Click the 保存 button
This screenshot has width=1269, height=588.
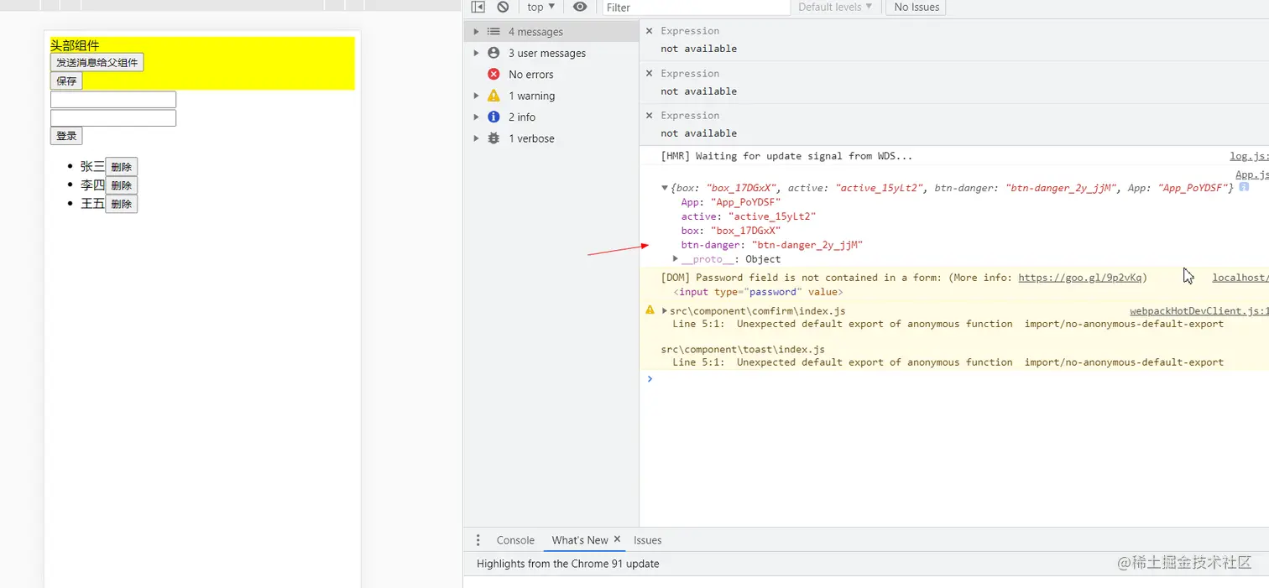[66, 81]
